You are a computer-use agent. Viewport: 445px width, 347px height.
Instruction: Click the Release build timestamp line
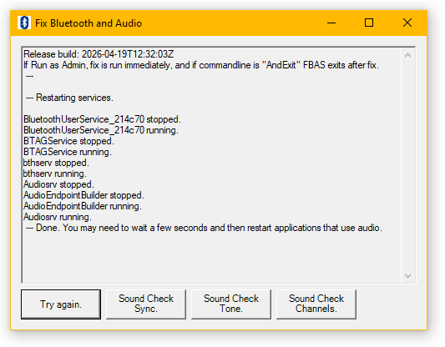click(x=99, y=54)
